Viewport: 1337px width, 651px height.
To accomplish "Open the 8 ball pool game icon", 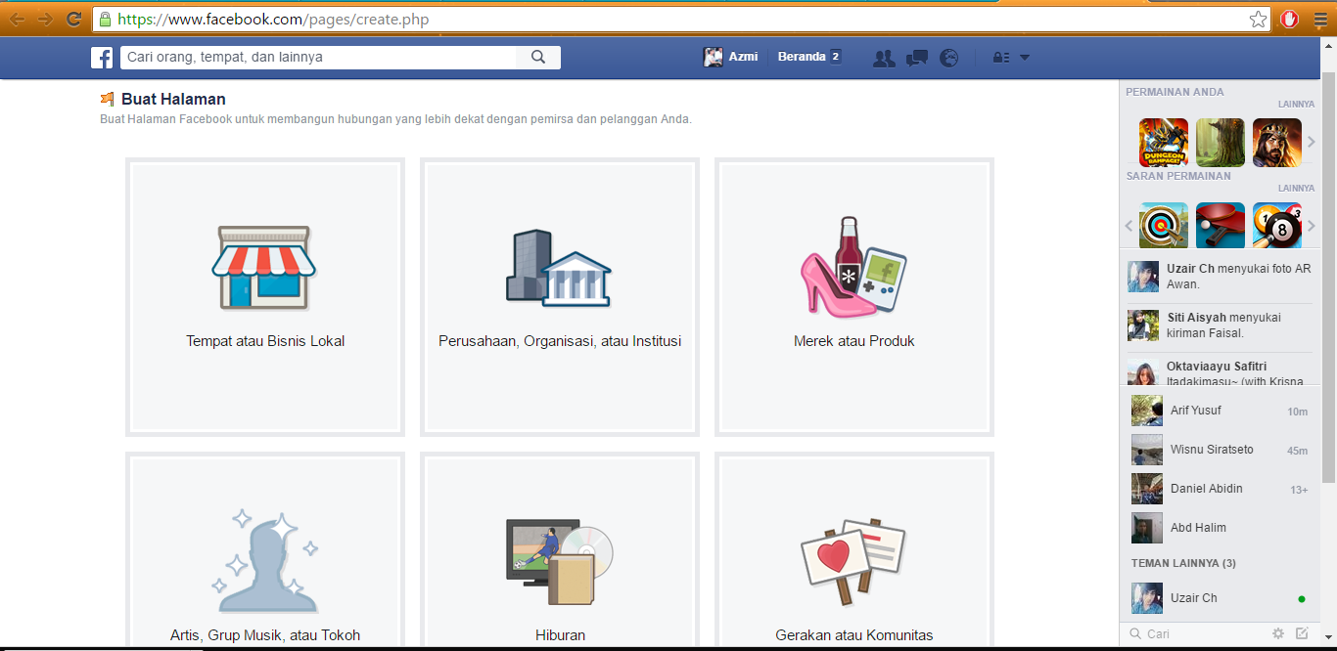I will [1277, 226].
